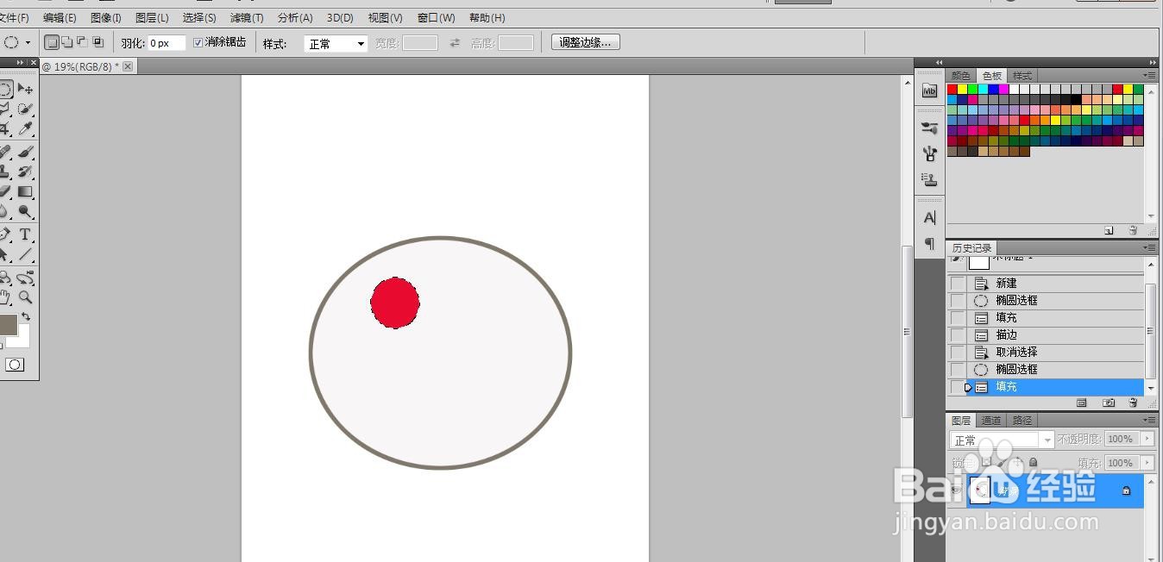Screen dimensions: 1163x562
Task: Set history brush source for 描边 state
Action: tap(958, 334)
